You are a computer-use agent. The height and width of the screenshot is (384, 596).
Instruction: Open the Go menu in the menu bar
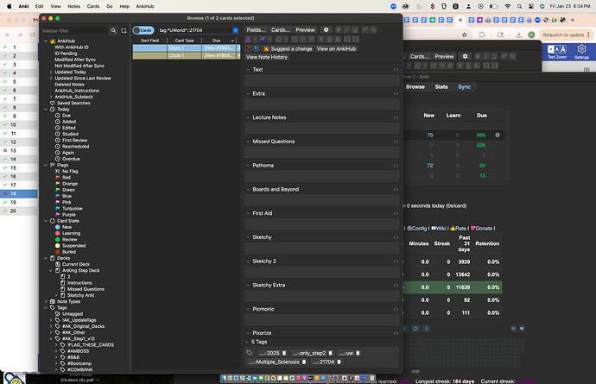point(110,6)
